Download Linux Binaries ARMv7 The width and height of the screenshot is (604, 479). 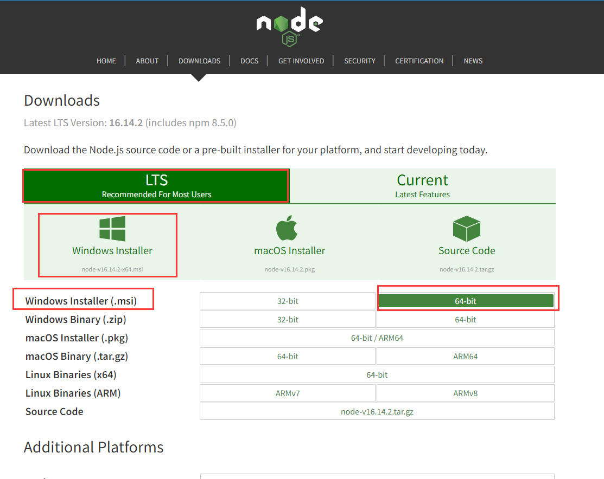point(288,393)
